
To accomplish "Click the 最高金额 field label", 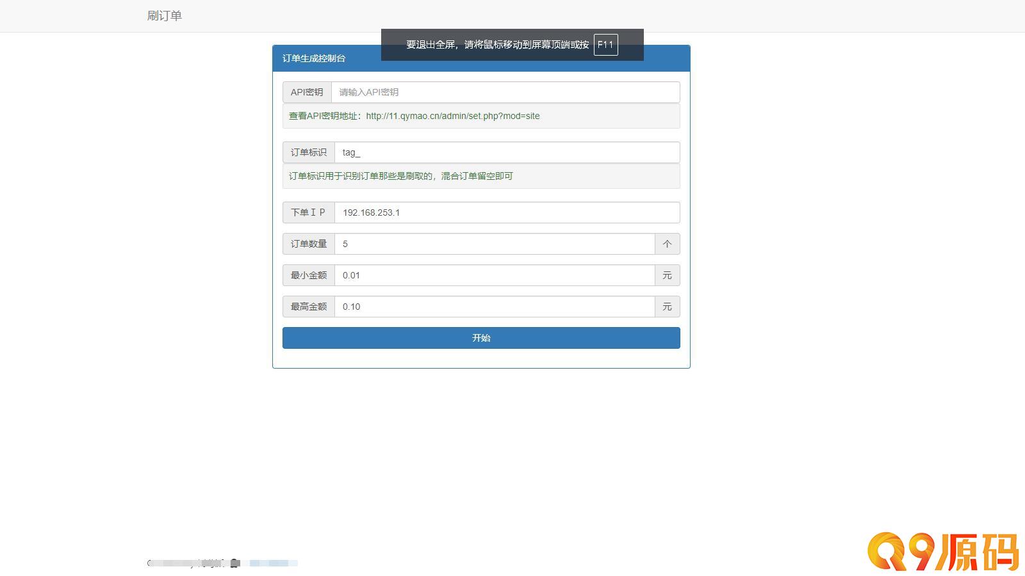I will [x=309, y=307].
